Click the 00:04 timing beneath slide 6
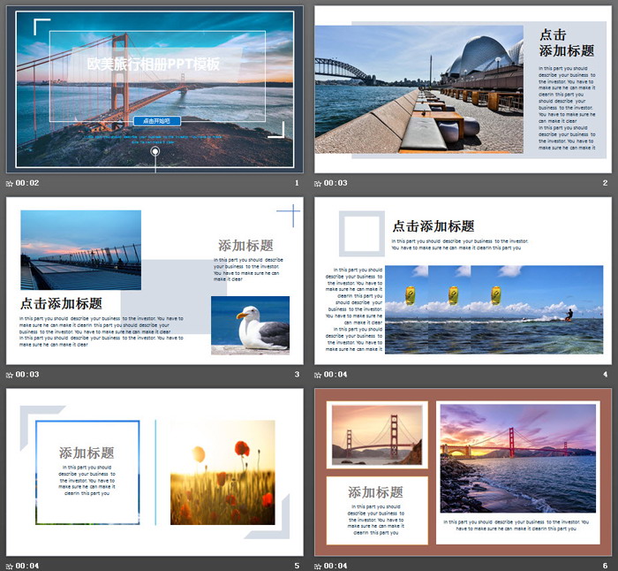 [x=336, y=565]
